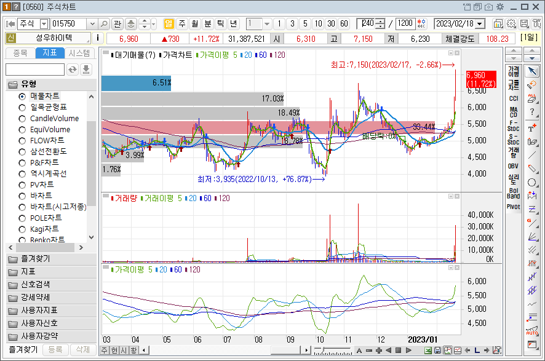Click the refresh icon beside indicator search
Image resolution: width=545 pixels, height=361 pixels.
pyautogui.click(x=73, y=69)
